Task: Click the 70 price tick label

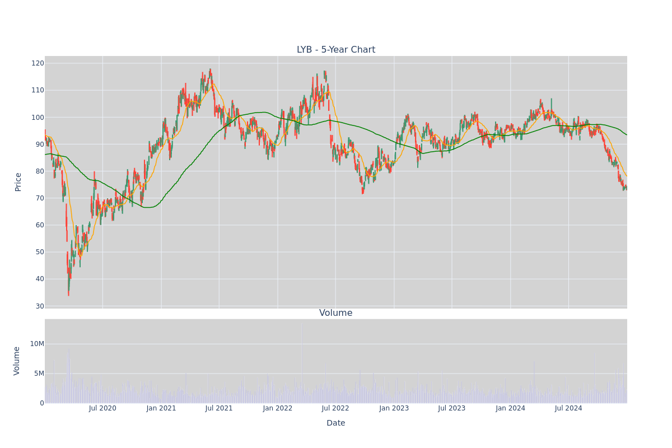Action: pos(39,198)
